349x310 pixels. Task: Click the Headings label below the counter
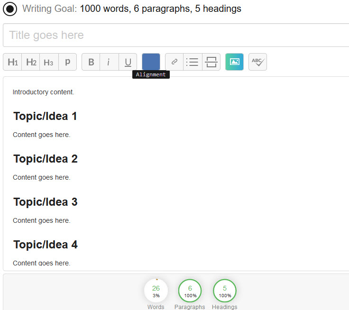tap(225, 307)
